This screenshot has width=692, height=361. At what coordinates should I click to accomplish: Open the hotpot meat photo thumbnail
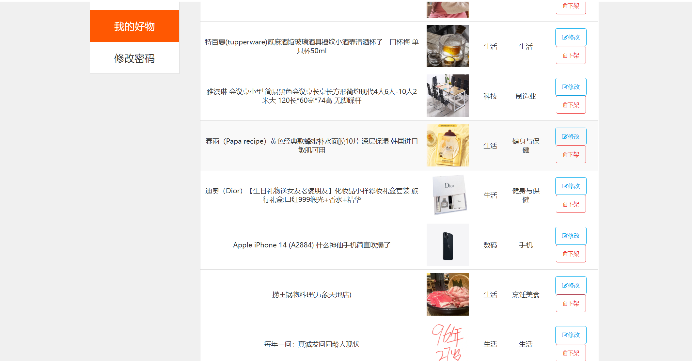[448, 294]
